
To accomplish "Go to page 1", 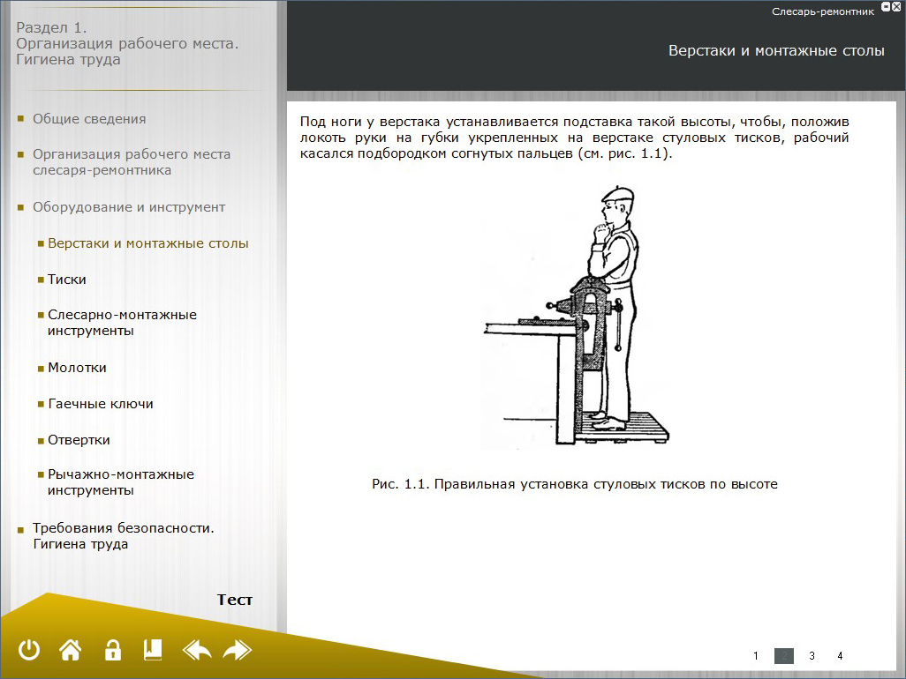I will click(x=756, y=656).
